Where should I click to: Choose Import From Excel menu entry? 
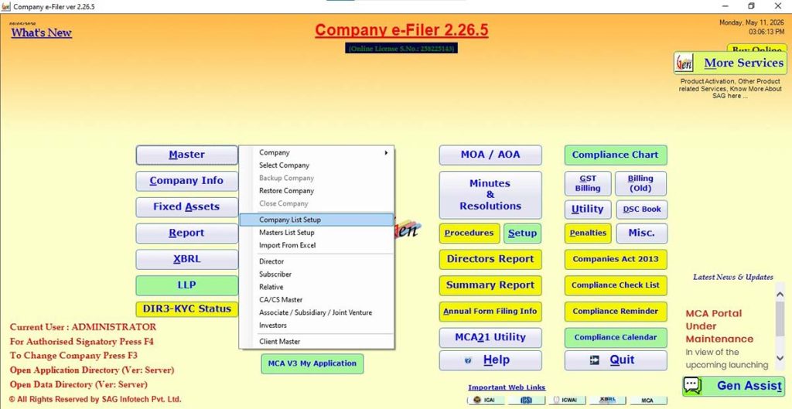(x=316, y=245)
